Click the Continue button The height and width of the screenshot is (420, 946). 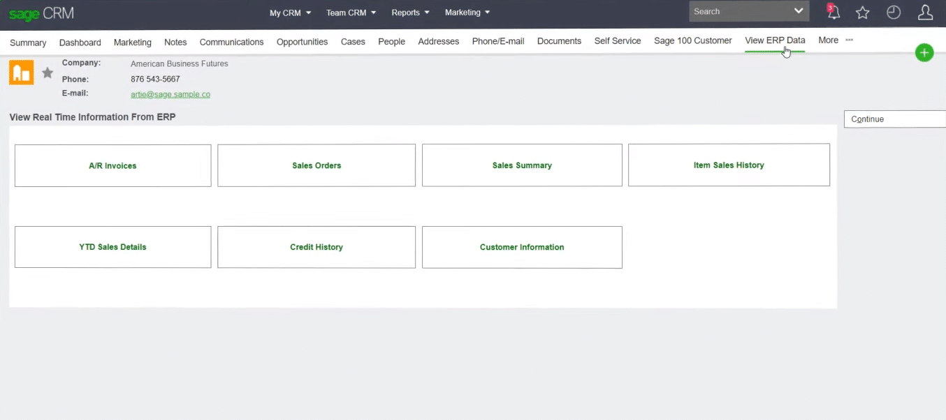895,119
